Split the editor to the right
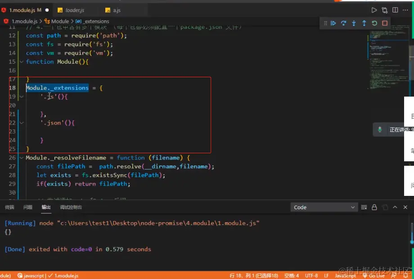 point(395,10)
